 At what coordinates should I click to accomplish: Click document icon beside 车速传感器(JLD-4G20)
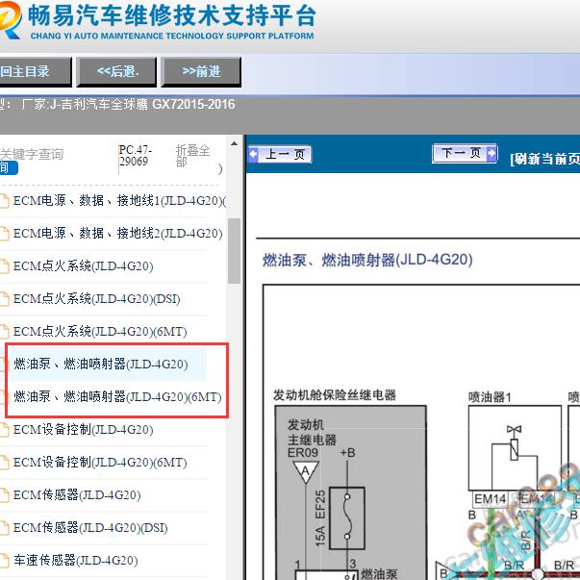pos(5,561)
